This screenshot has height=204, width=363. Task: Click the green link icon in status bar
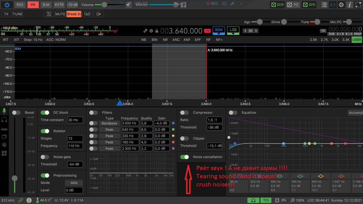[x=20, y=200]
